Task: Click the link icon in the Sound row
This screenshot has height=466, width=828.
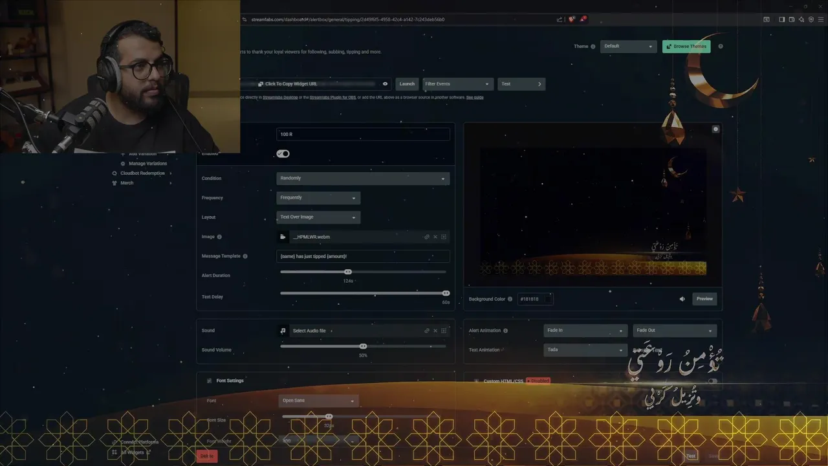Action: click(x=427, y=331)
